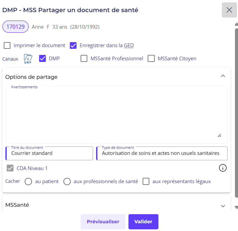Select hide from professionnels de santé option
The width and height of the screenshot is (238, 231).
tap(67, 181)
